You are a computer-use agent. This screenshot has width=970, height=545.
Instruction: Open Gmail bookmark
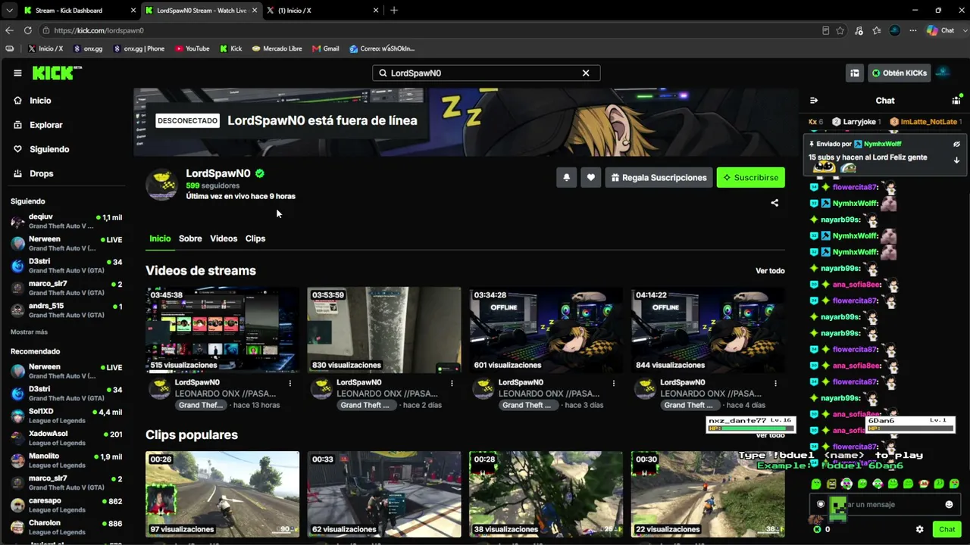[325, 48]
